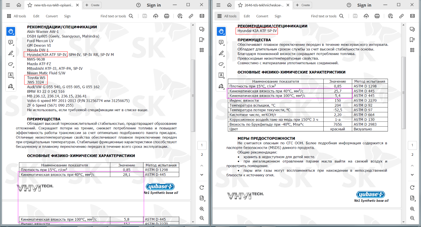Rotate page view in left window

point(202,187)
